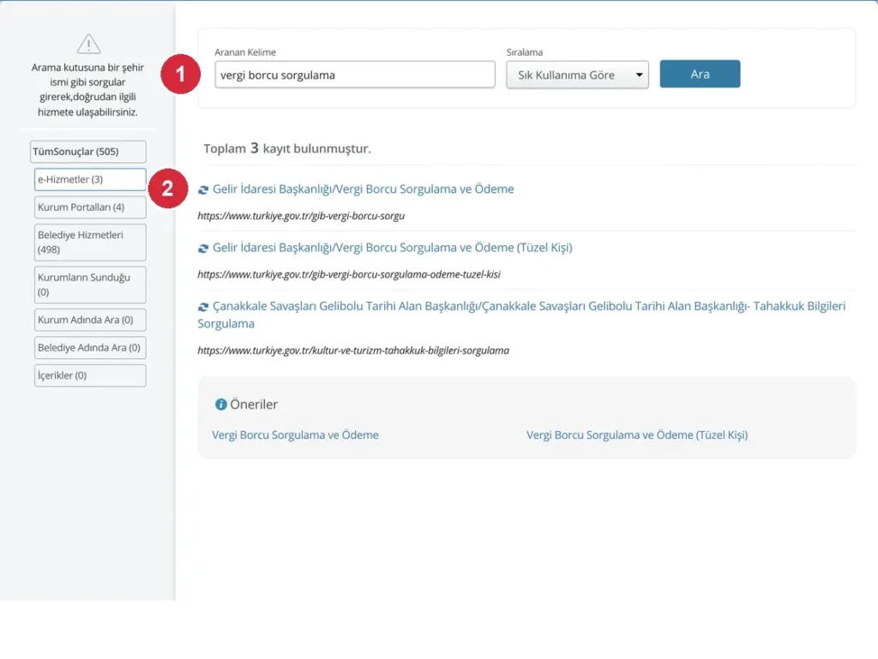Click the info icon next to Öneriler

click(x=221, y=404)
